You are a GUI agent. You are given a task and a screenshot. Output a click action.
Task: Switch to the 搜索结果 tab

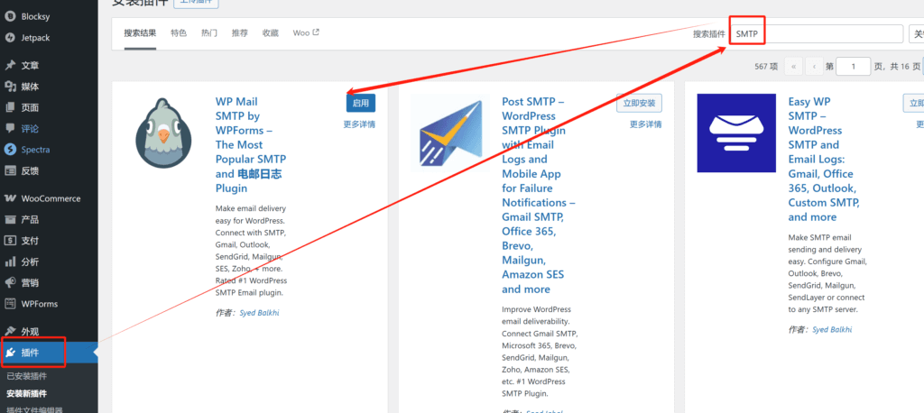pyautogui.click(x=140, y=33)
